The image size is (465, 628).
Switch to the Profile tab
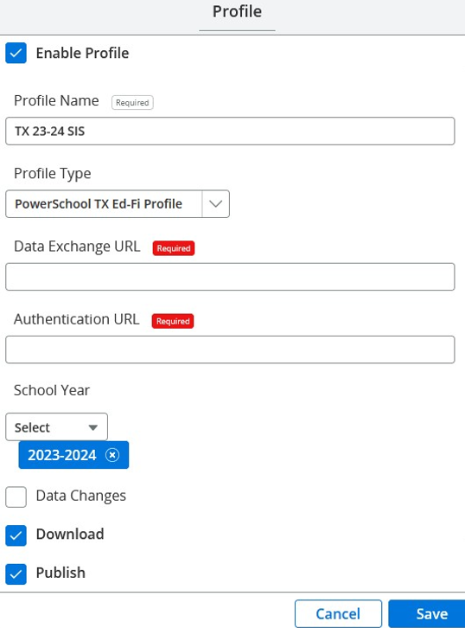tap(237, 11)
